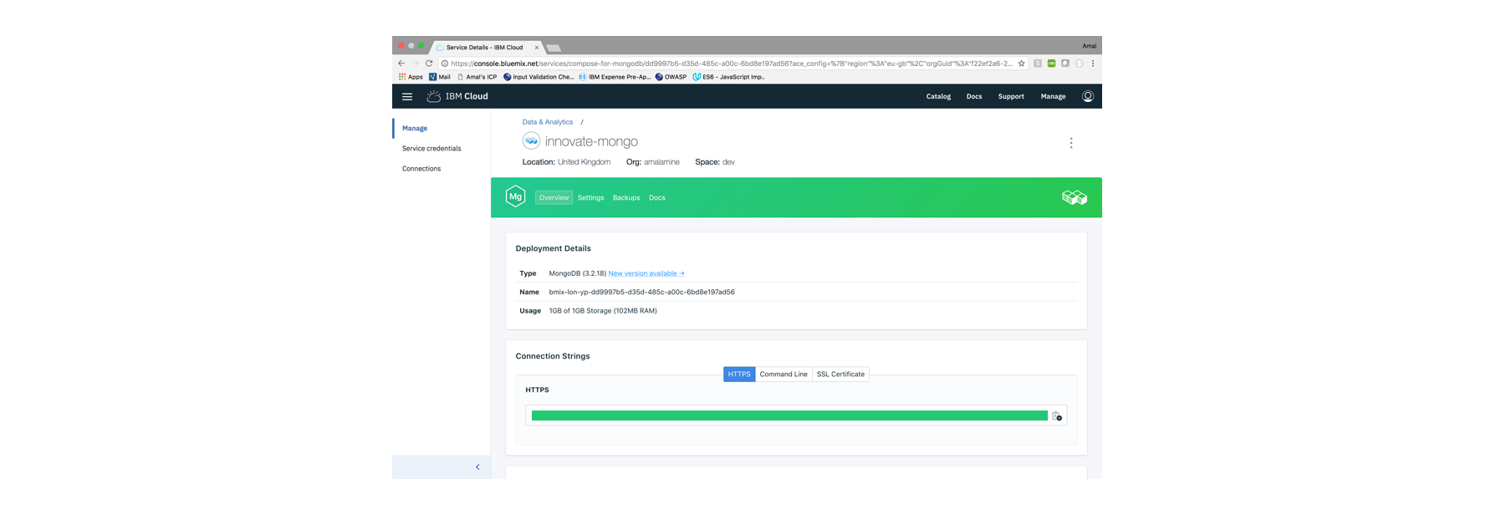The width and height of the screenshot is (1496, 515).
Task: Follow the Data & Analytics breadcrumb
Action: [x=548, y=122]
